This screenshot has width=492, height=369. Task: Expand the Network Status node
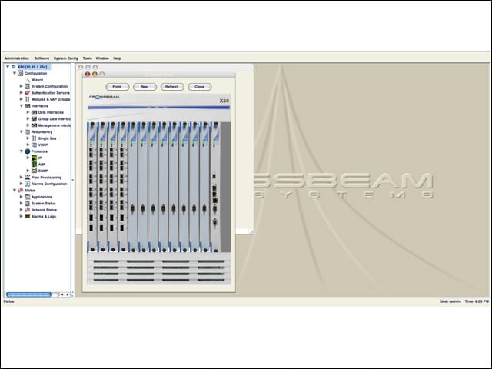tap(22, 210)
